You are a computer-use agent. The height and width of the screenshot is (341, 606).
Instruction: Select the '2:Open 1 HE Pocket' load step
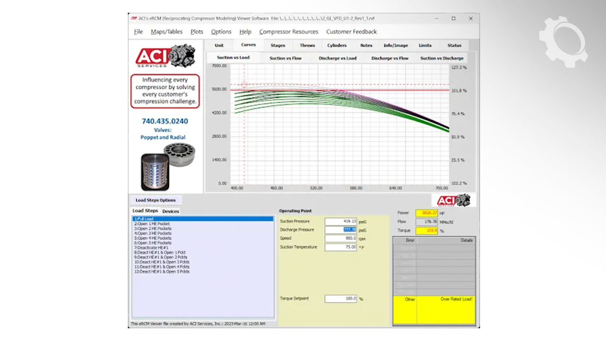[151, 224]
